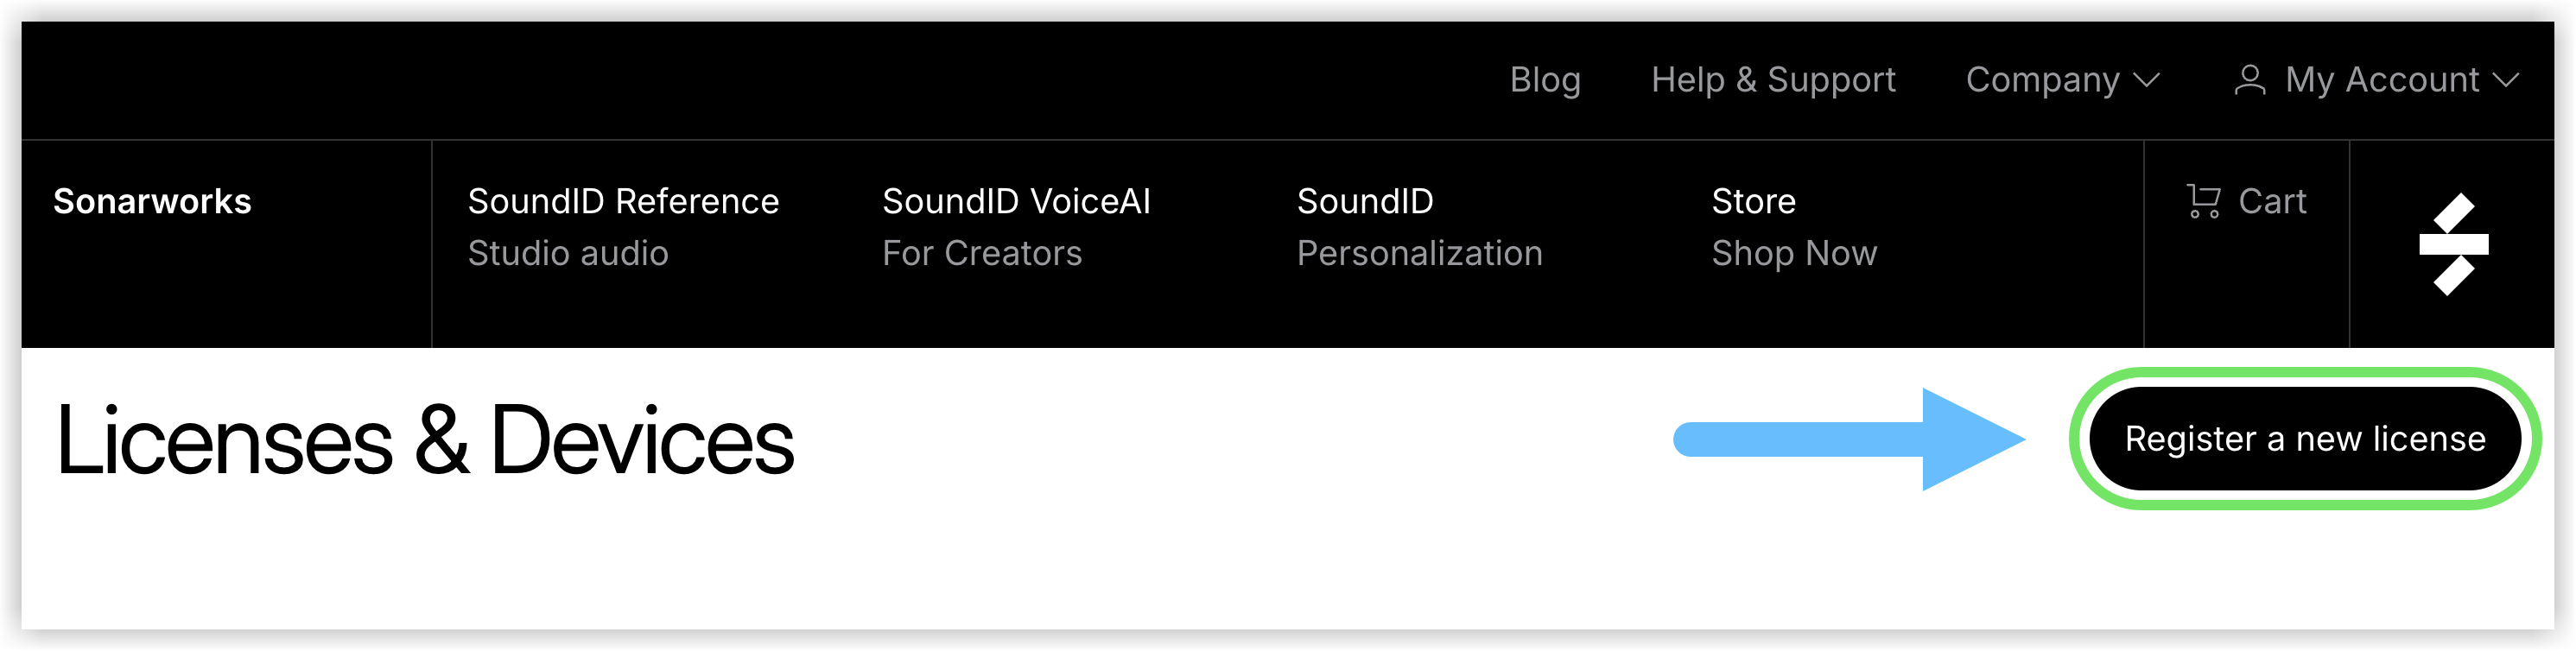This screenshot has height=651, width=2576.
Task: Expand the My Account chevron arrow
Action: [2506, 80]
